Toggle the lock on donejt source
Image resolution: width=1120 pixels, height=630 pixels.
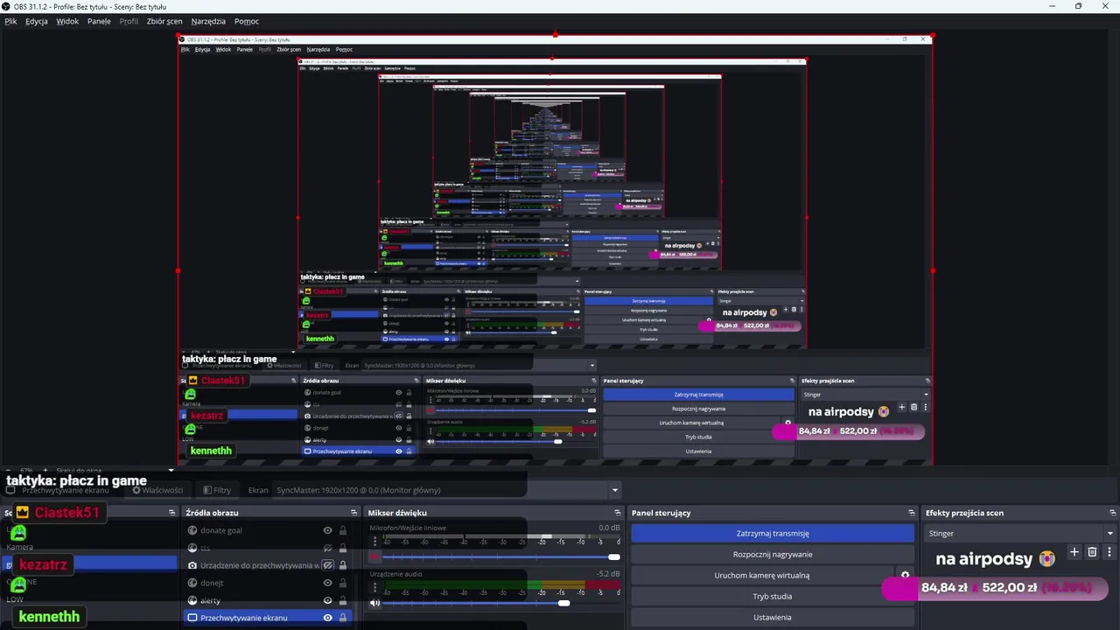point(343,583)
